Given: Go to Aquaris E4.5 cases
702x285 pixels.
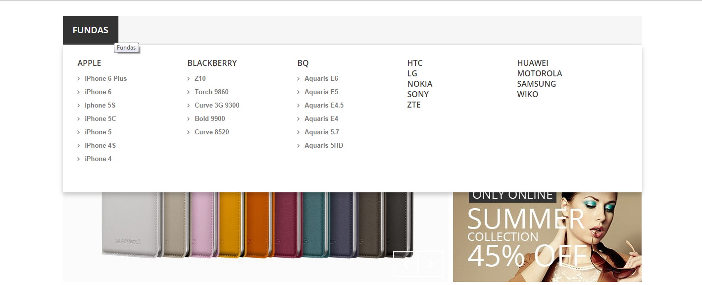Looking at the screenshot, I should pyautogui.click(x=324, y=105).
